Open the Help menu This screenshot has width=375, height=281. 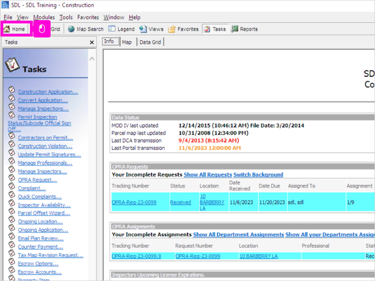tap(135, 17)
